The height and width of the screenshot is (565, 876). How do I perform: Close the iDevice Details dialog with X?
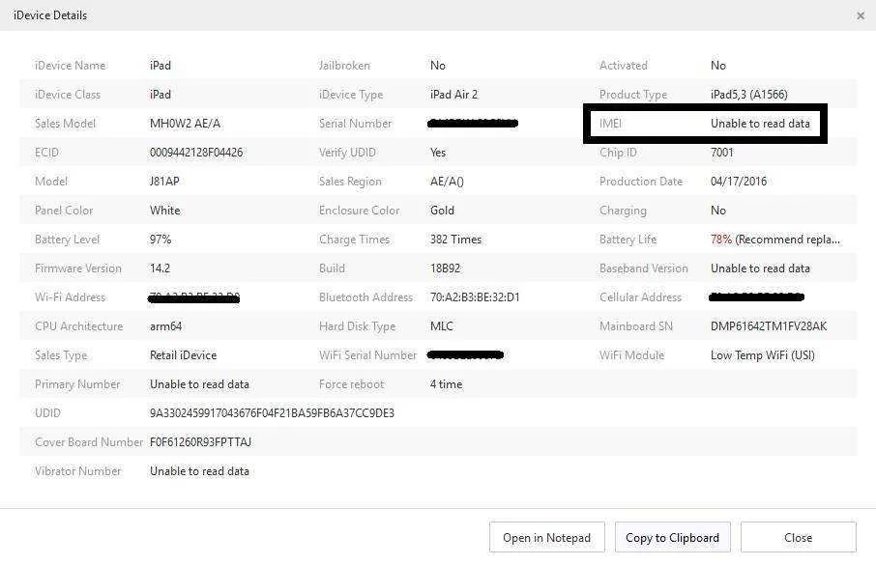[x=861, y=15]
